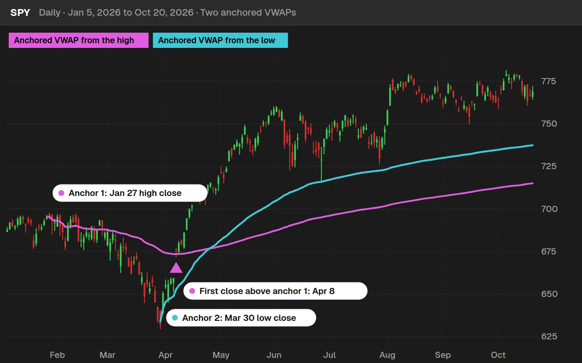This screenshot has width=582, height=363.
Task: Click the 750 price axis label
Action: (x=549, y=124)
